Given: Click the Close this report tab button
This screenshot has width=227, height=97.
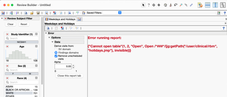Looking at the screenshot, I should click(69, 76).
